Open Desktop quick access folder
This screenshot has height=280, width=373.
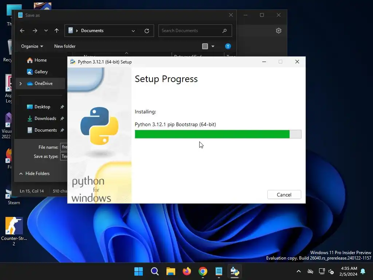[42, 107]
